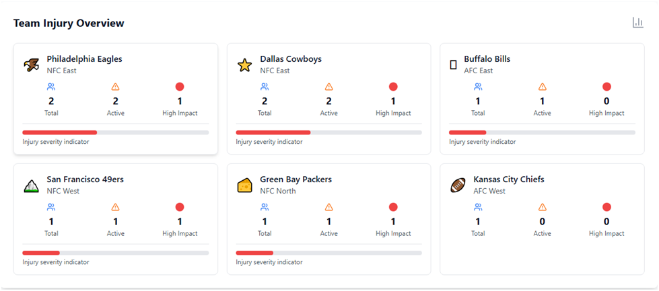Click the High Impact red dot for Buffalo Bills

click(606, 87)
